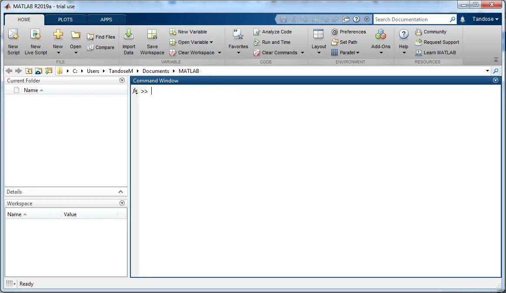Open quick access toolbar customization dropdown
This screenshot has width=506, height=293.
[367, 20]
